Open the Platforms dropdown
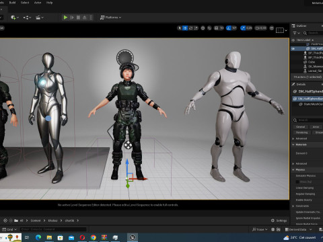The height and width of the screenshot is (242, 323). coord(110,17)
